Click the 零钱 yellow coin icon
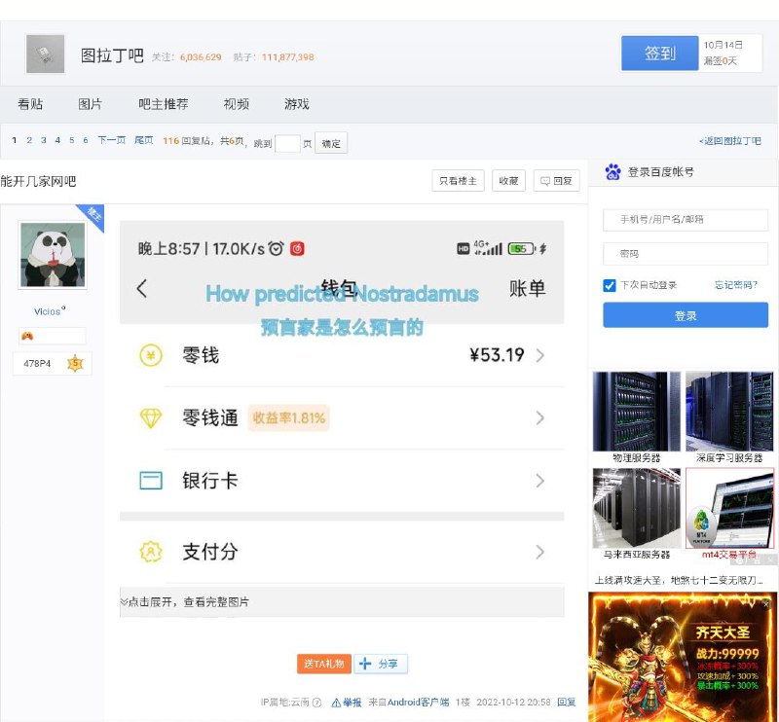The width and height of the screenshot is (779, 722). [151, 355]
